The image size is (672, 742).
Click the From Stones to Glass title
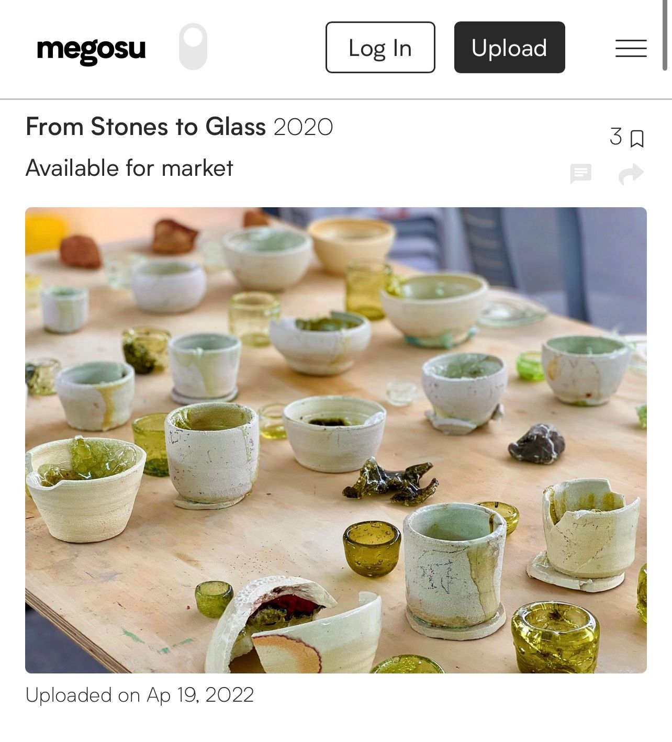pyautogui.click(x=146, y=127)
